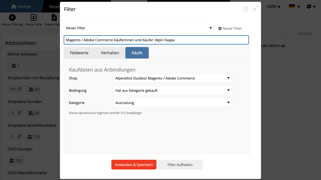Viewport: 321px width, 180px height.
Task: Click the Addresslisten heading
Action: pyautogui.click(x=21, y=43)
